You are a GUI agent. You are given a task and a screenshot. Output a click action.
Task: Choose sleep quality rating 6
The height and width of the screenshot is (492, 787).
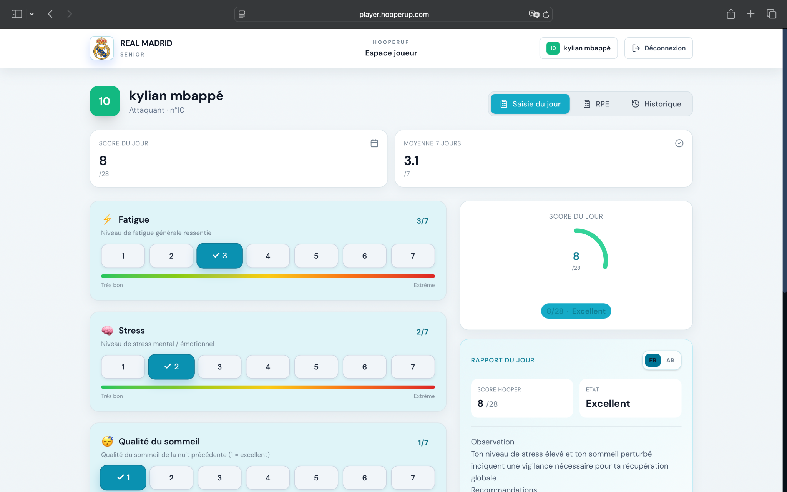tap(364, 478)
